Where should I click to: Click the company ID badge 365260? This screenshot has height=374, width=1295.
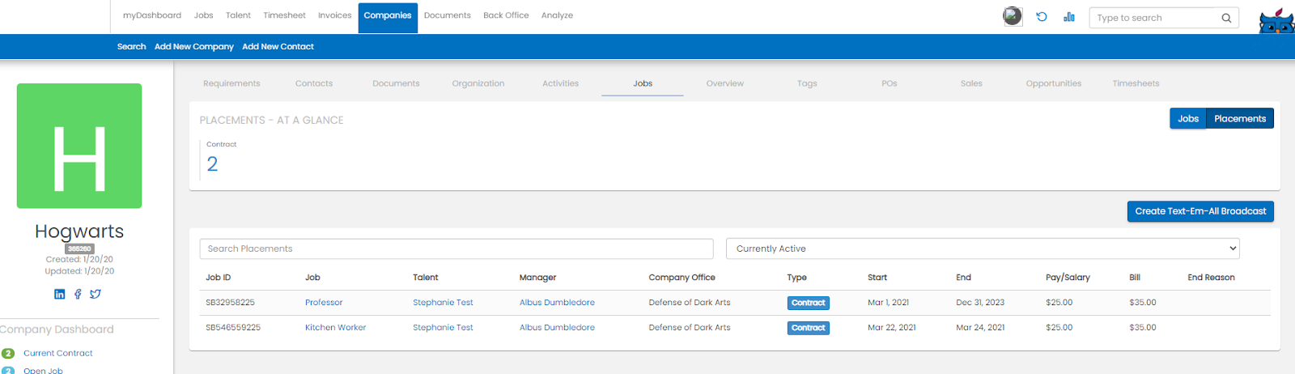(x=79, y=249)
